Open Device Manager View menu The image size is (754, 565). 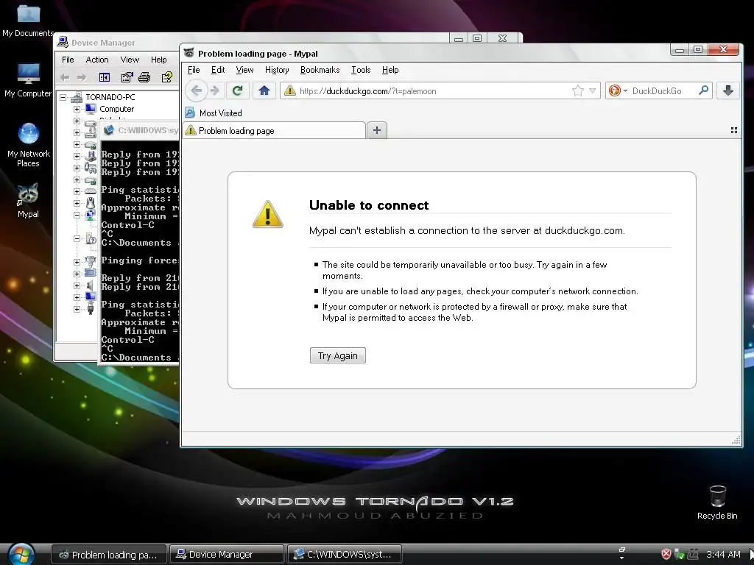coord(130,60)
